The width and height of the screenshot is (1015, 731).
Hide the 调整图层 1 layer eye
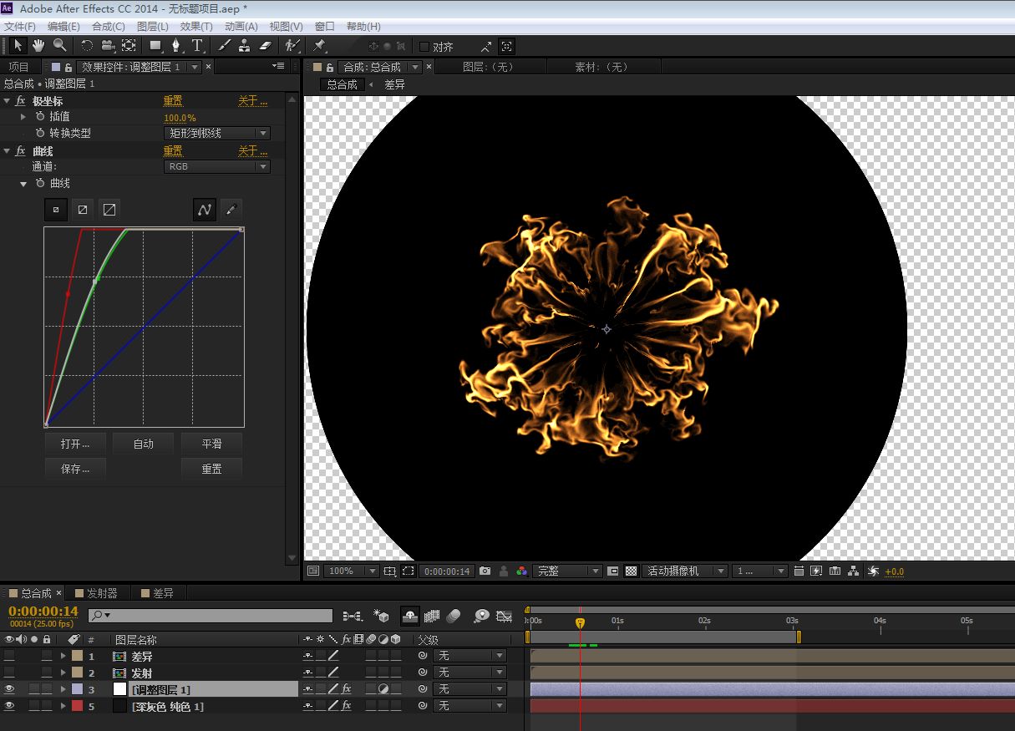point(9,689)
